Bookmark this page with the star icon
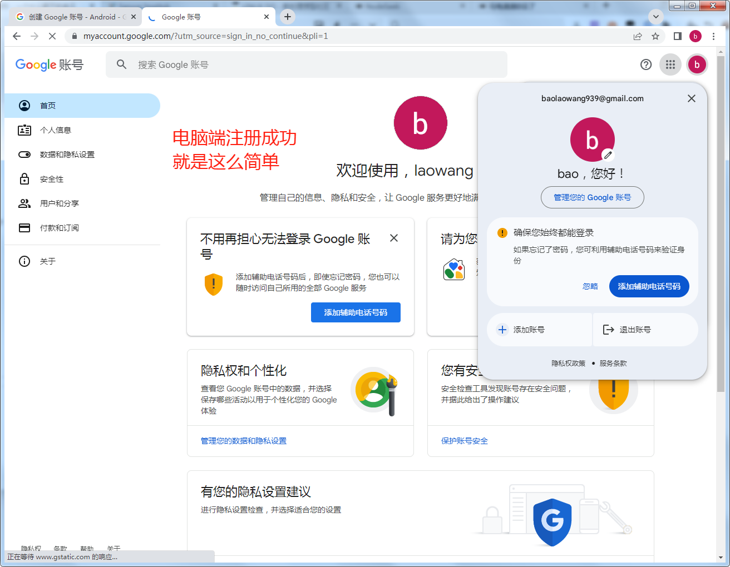Image resolution: width=730 pixels, height=567 pixels. click(x=655, y=36)
